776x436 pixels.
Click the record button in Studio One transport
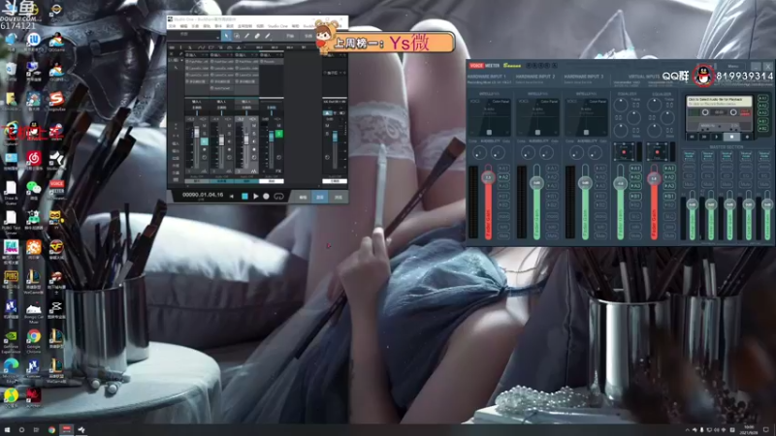point(266,197)
